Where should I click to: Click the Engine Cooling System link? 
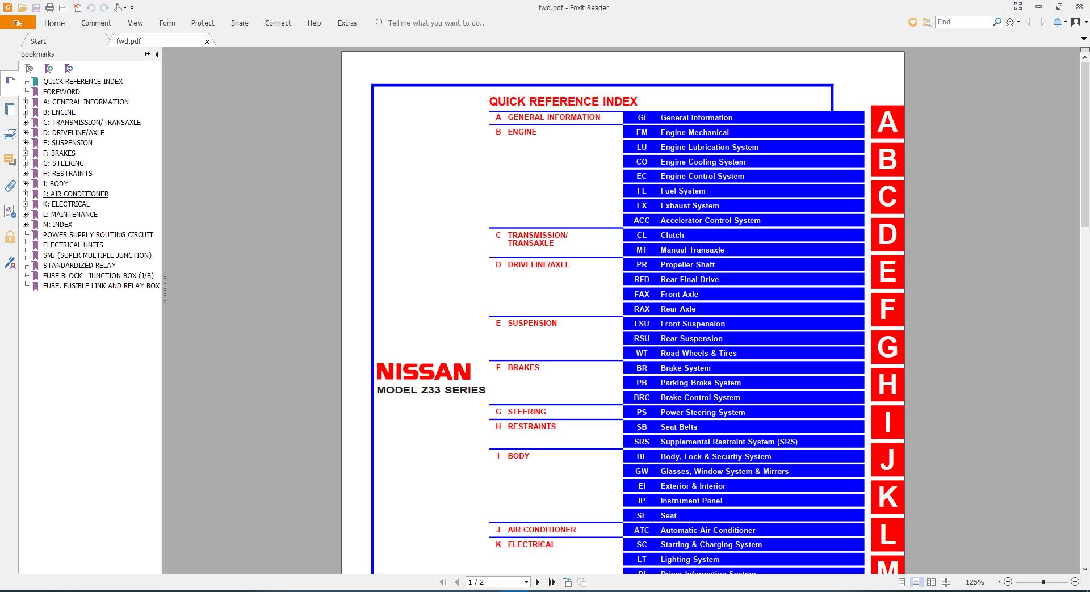point(702,162)
